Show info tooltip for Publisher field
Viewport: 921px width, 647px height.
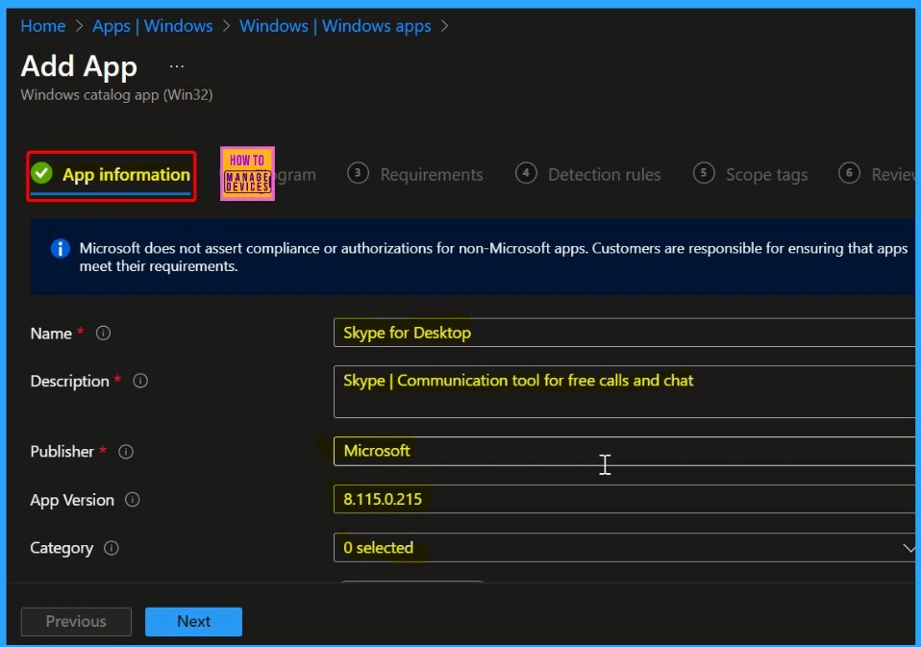126,452
